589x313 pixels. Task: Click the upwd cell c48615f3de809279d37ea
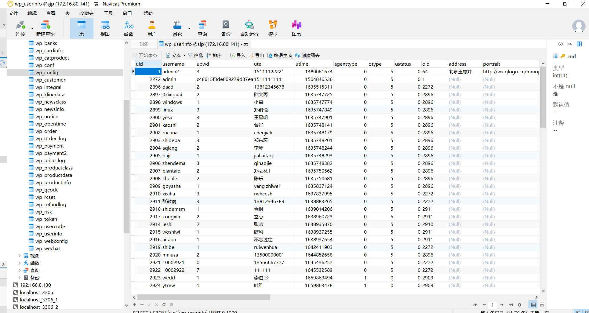pyautogui.click(x=225, y=79)
